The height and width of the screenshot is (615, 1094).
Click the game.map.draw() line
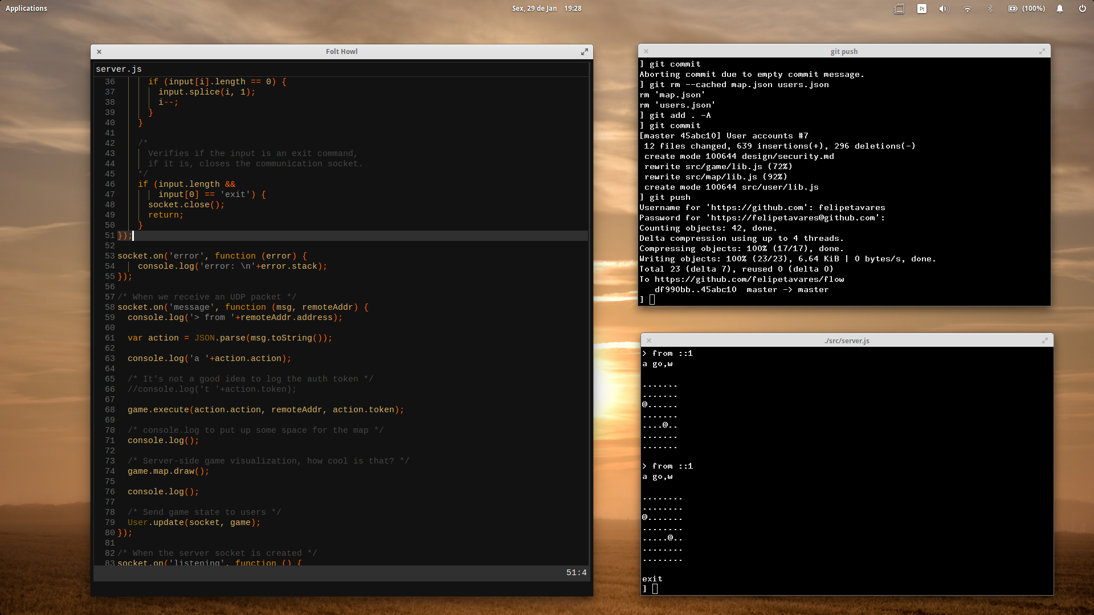(168, 471)
